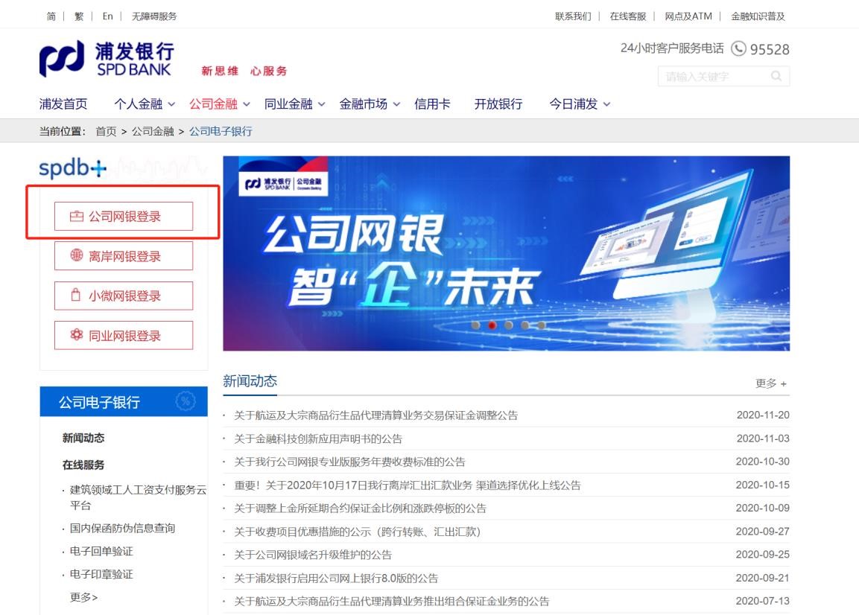Viewport: 859px width, 615px height.
Task: Select the first banner carousel dot
Action: [x=475, y=325]
